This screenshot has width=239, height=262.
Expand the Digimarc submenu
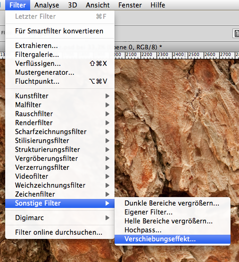60,218
